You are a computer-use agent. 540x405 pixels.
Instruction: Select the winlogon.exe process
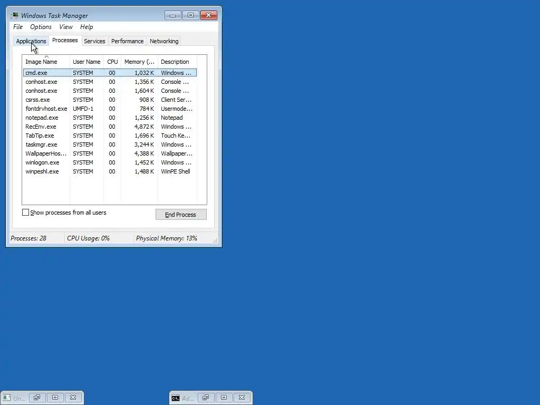110,162
